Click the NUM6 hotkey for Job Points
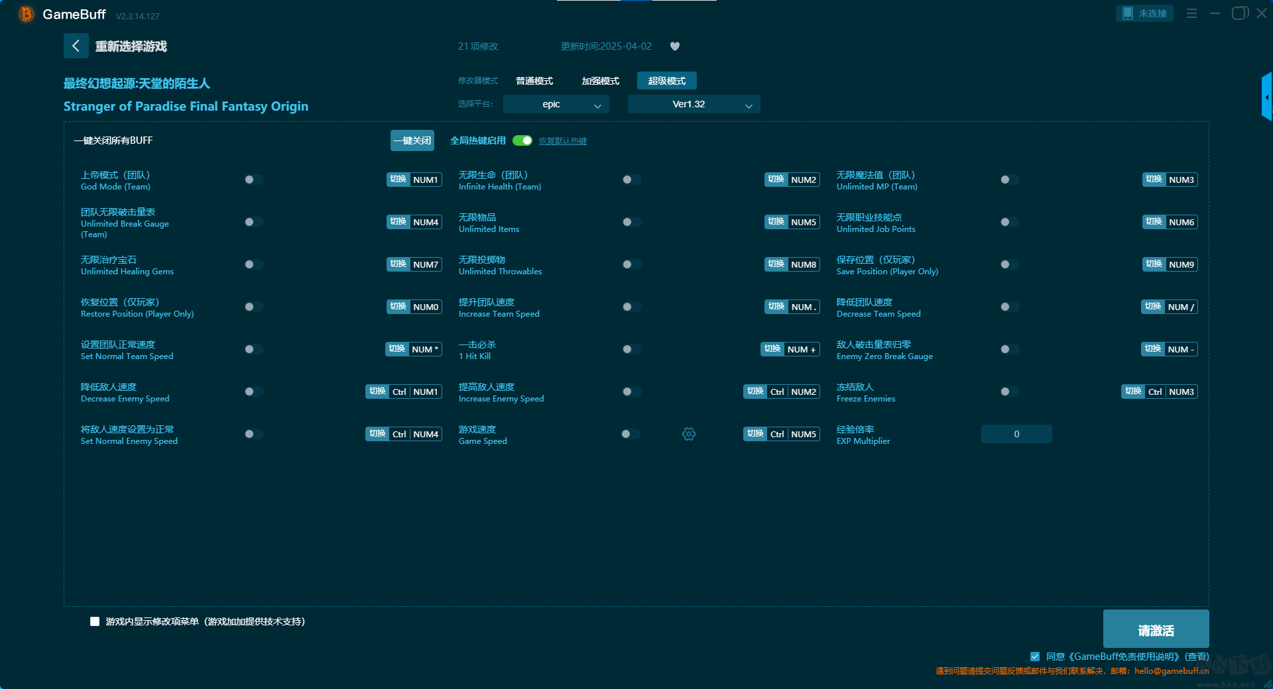 (x=1182, y=222)
